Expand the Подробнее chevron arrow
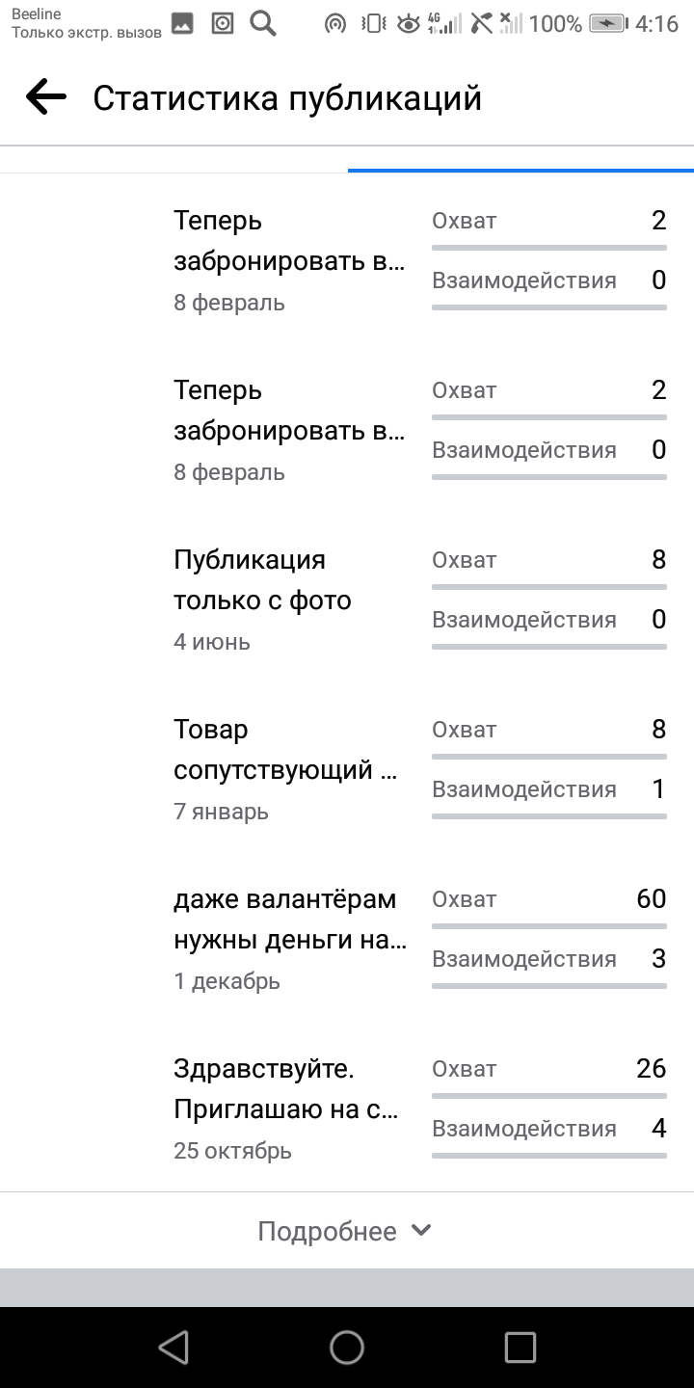The width and height of the screenshot is (694, 1388). pos(421,1231)
